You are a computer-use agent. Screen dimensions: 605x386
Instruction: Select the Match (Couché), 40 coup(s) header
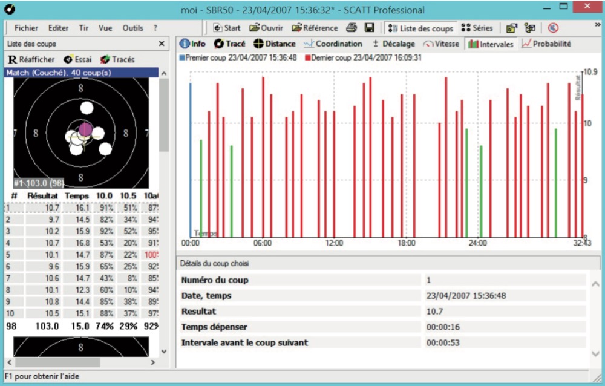82,73
